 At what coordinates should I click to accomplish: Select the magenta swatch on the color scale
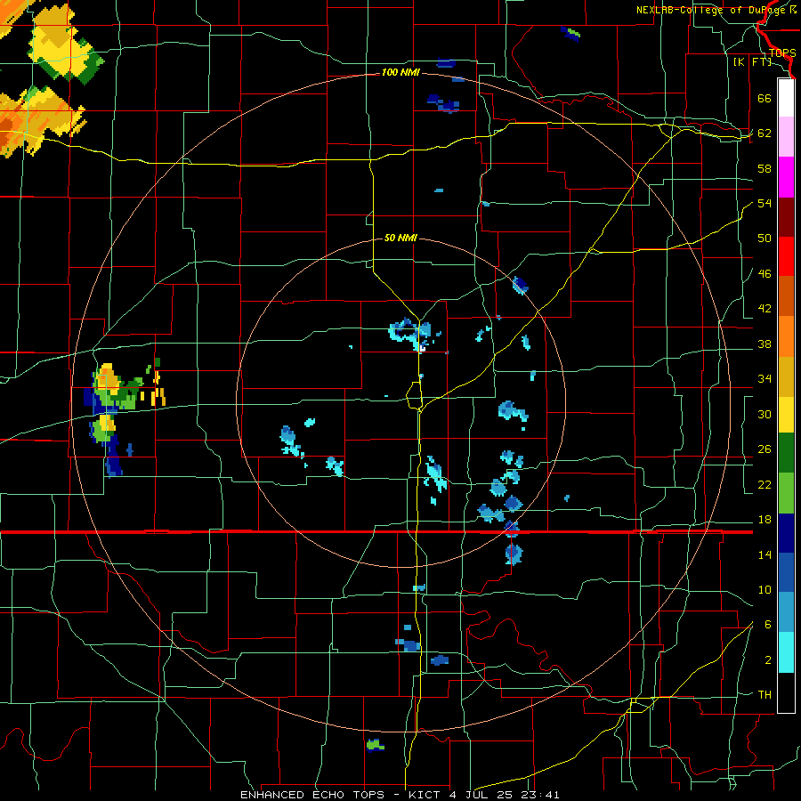pyautogui.click(x=786, y=177)
